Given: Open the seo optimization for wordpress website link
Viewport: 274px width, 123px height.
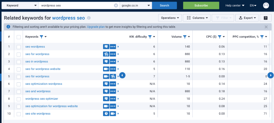Looking at the screenshot, I should coord(52,106).
